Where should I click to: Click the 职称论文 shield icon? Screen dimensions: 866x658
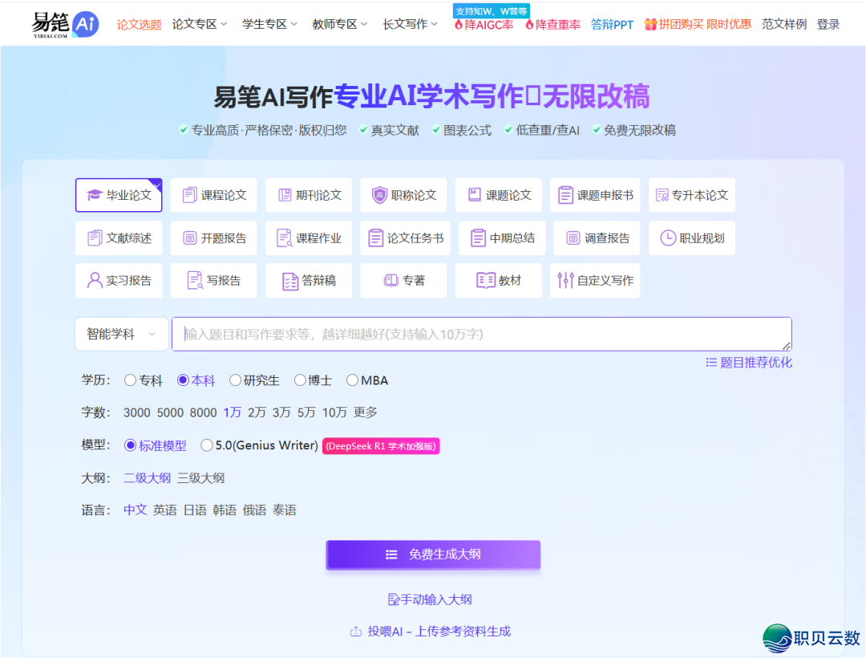point(379,195)
